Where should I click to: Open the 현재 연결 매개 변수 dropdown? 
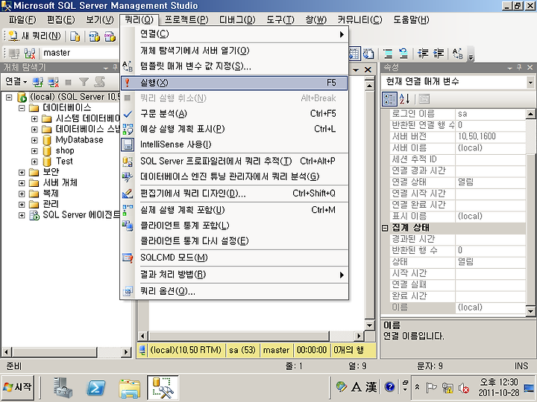pos(530,82)
